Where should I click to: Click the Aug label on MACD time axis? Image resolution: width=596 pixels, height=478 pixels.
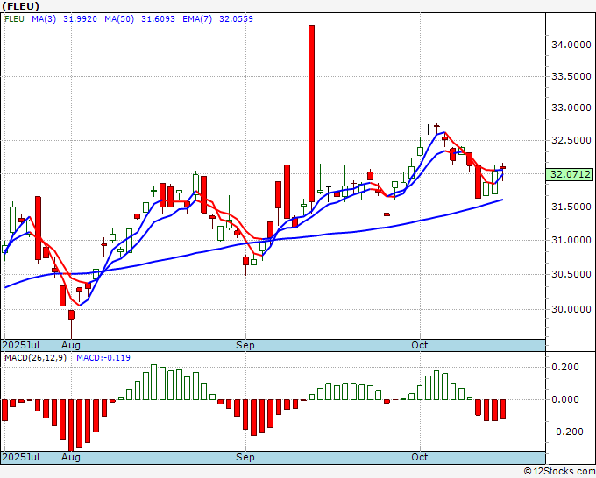[71, 457]
